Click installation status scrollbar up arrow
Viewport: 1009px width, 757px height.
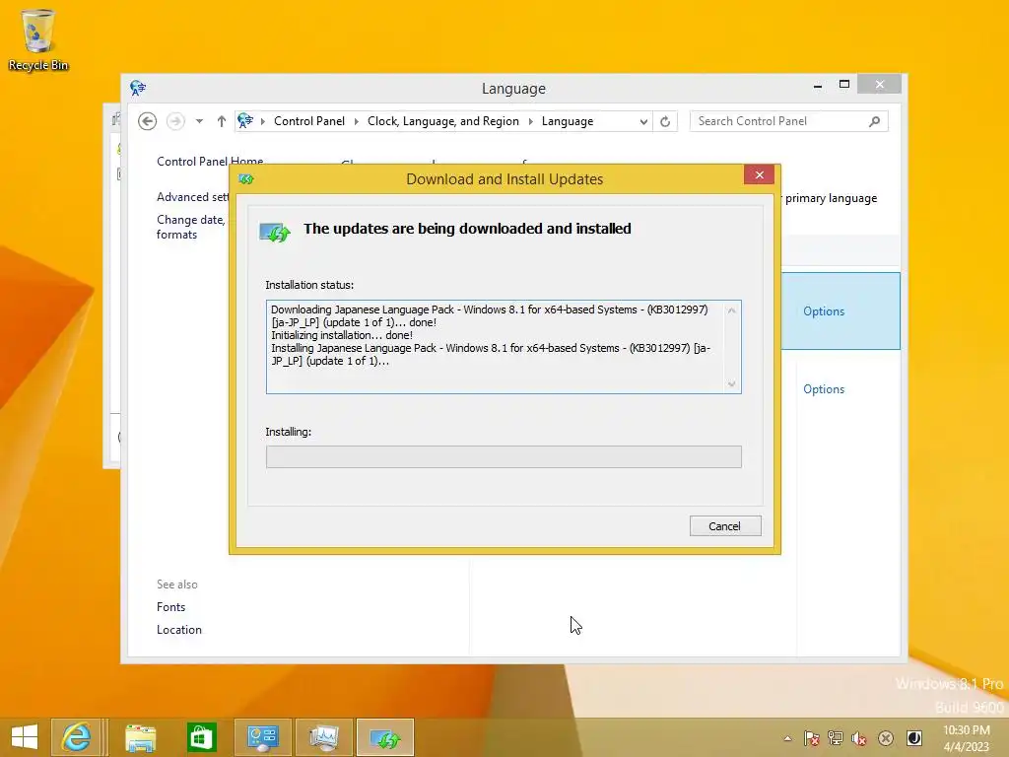732,310
